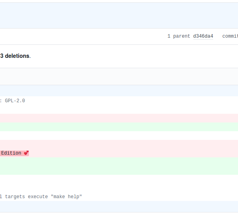Viewport: 238px width, 216px height.
Task: Click the two hearts emoji after Edition
Action: click(x=26, y=153)
